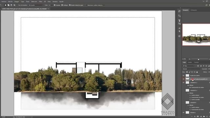Viewport: 210px width, 118px height.
Task: Hide the highlighted Backdrop trees layer
Action: pos(183,79)
